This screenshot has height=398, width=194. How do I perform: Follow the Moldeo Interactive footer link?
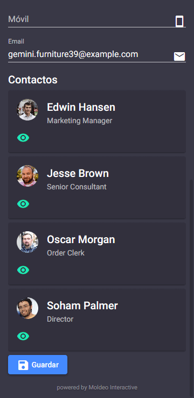point(113,388)
